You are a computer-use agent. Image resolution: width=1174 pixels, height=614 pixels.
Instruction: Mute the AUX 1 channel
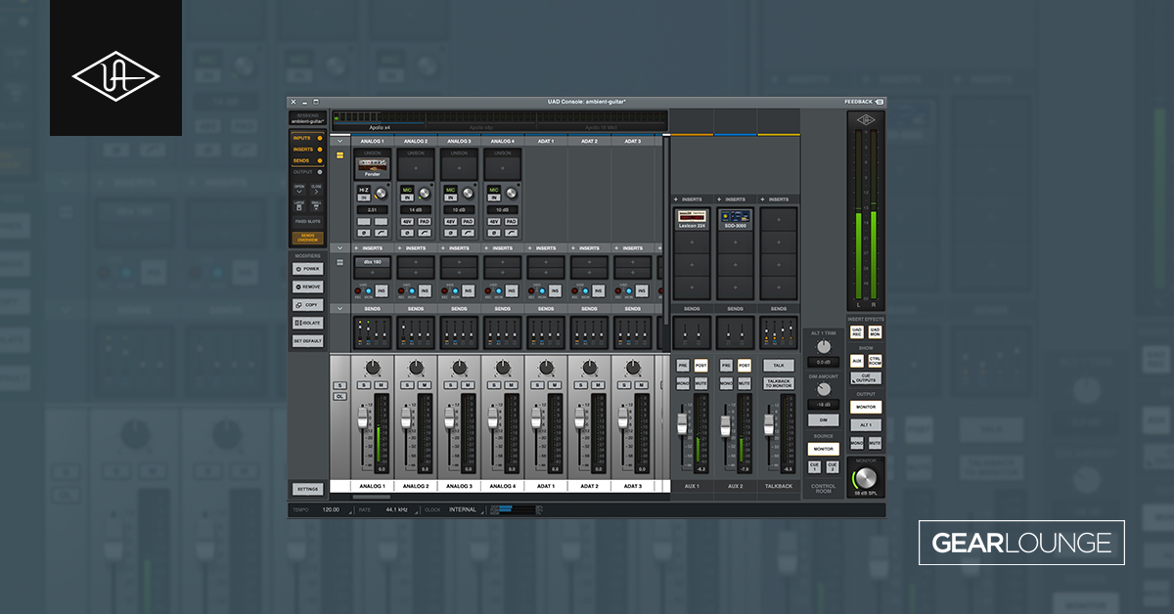pos(700,383)
